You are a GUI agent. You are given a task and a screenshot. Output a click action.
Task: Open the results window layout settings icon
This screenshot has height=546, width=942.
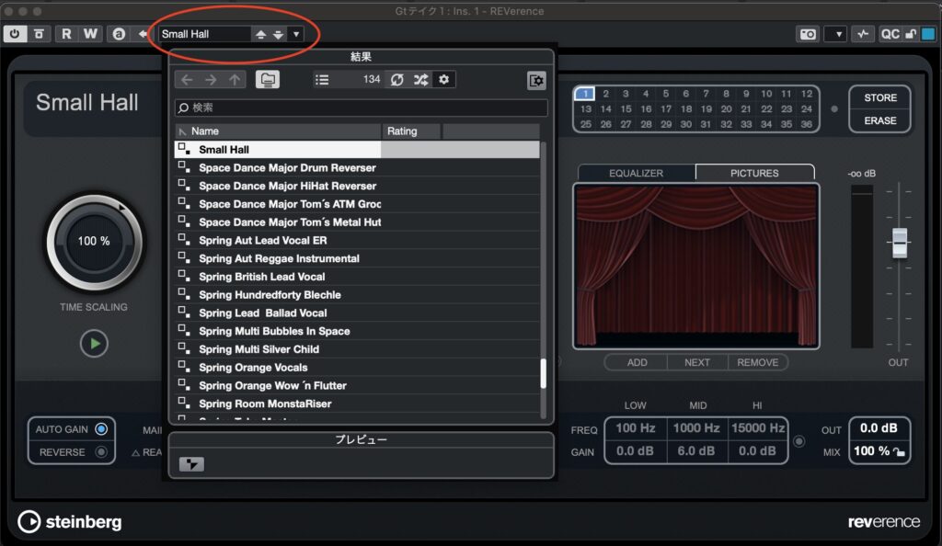click(536, 81)
